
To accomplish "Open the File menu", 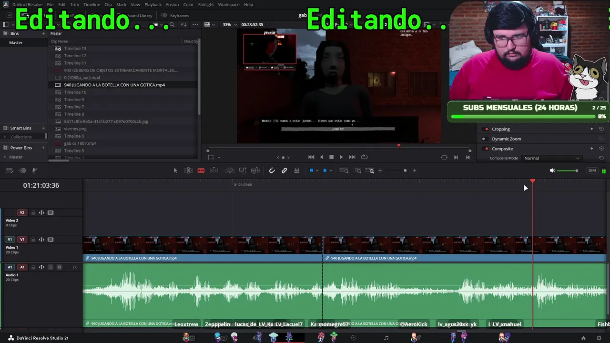I will coord(50,4).
